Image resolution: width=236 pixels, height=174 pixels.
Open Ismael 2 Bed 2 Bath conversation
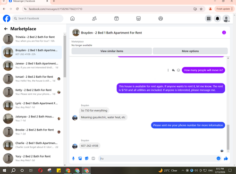tap(32, 79)
